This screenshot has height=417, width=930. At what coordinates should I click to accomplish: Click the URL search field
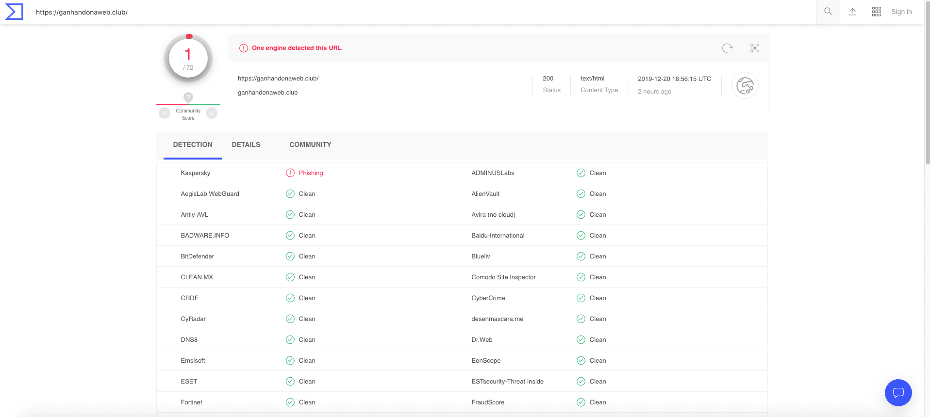click(422, 12)
